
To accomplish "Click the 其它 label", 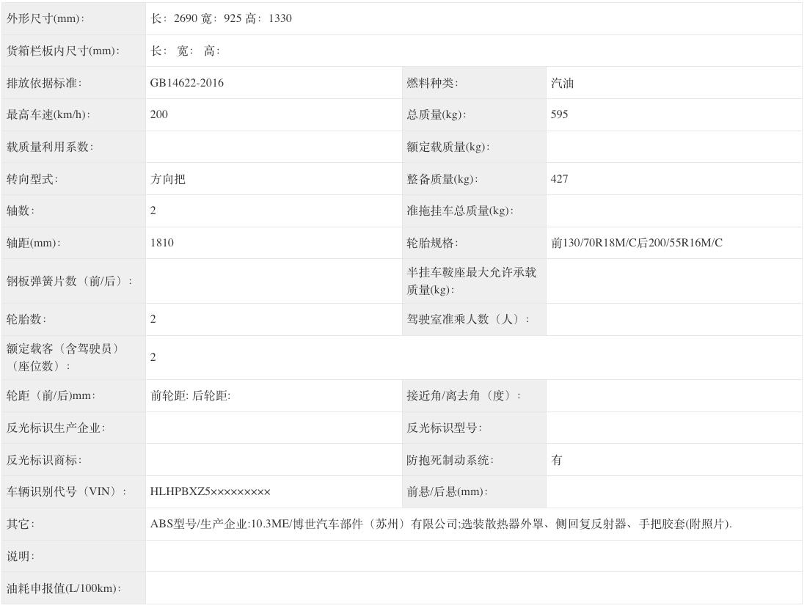I will pyautogui.click(x=21, y=524).
